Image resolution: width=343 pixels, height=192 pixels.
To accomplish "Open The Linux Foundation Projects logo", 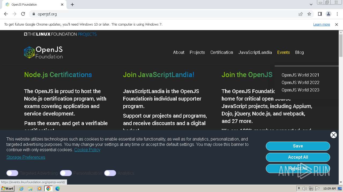I will coord(60,34).
